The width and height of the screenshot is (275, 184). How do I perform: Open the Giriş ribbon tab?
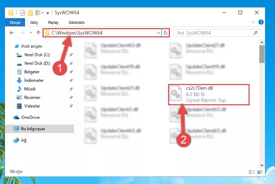34,22
